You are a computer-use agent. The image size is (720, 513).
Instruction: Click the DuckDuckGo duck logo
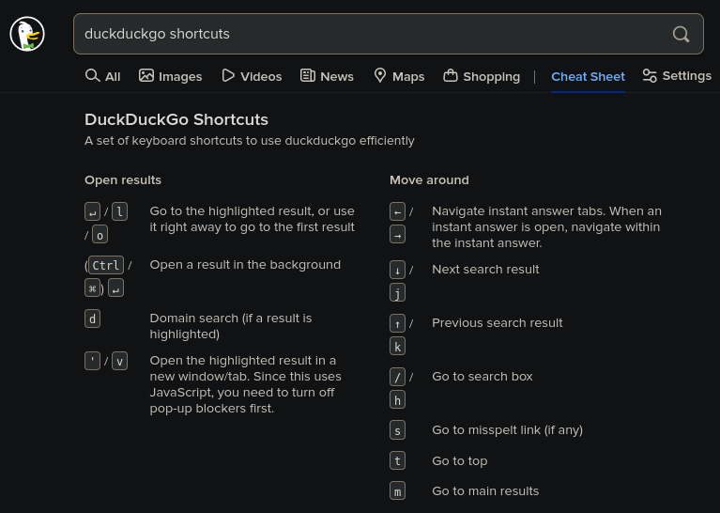[27, 34]
